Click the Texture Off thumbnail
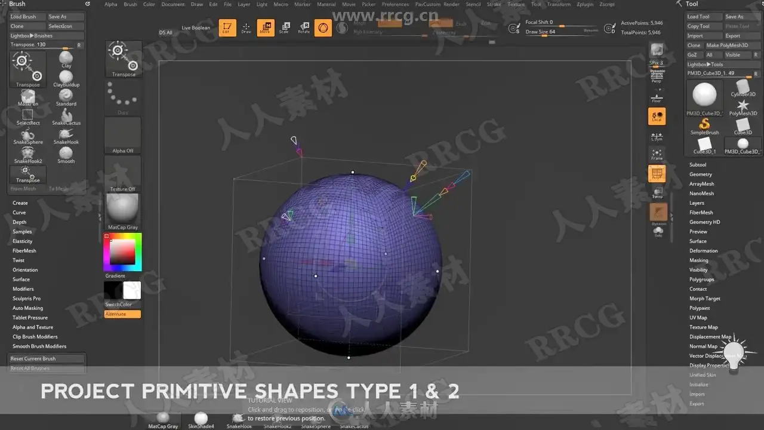 coord(123,174)
